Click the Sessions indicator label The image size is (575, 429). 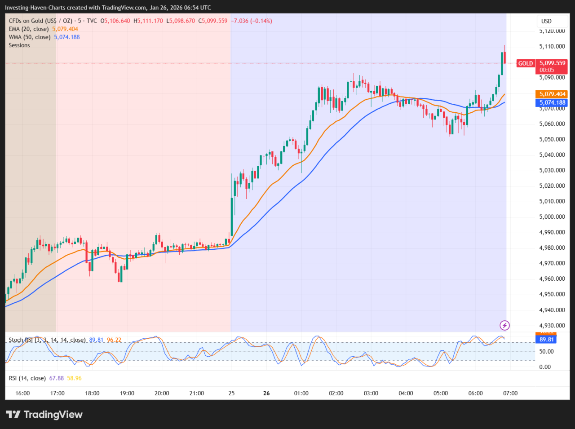[19, 45]
